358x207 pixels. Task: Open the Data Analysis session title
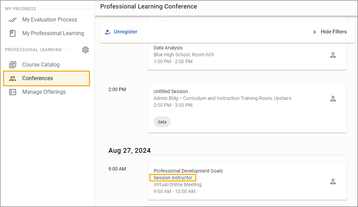[x=168, y=48]
